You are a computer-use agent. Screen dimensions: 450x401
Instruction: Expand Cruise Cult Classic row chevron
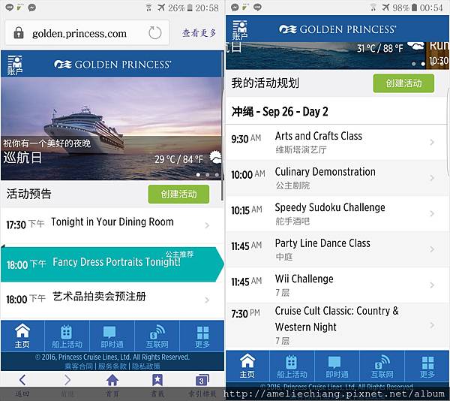[x=432, y=325]
